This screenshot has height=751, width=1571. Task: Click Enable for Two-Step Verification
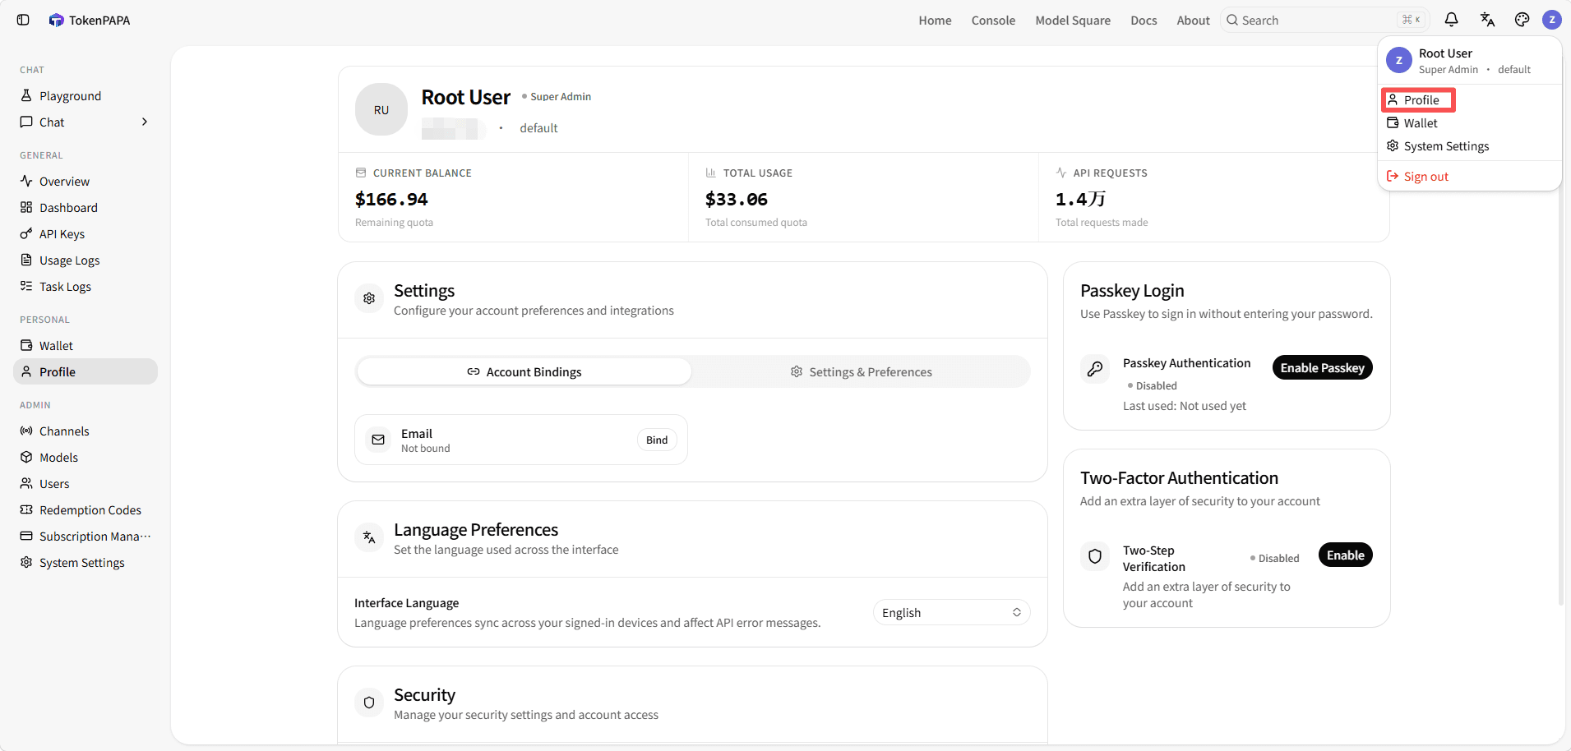point(1345,555)
